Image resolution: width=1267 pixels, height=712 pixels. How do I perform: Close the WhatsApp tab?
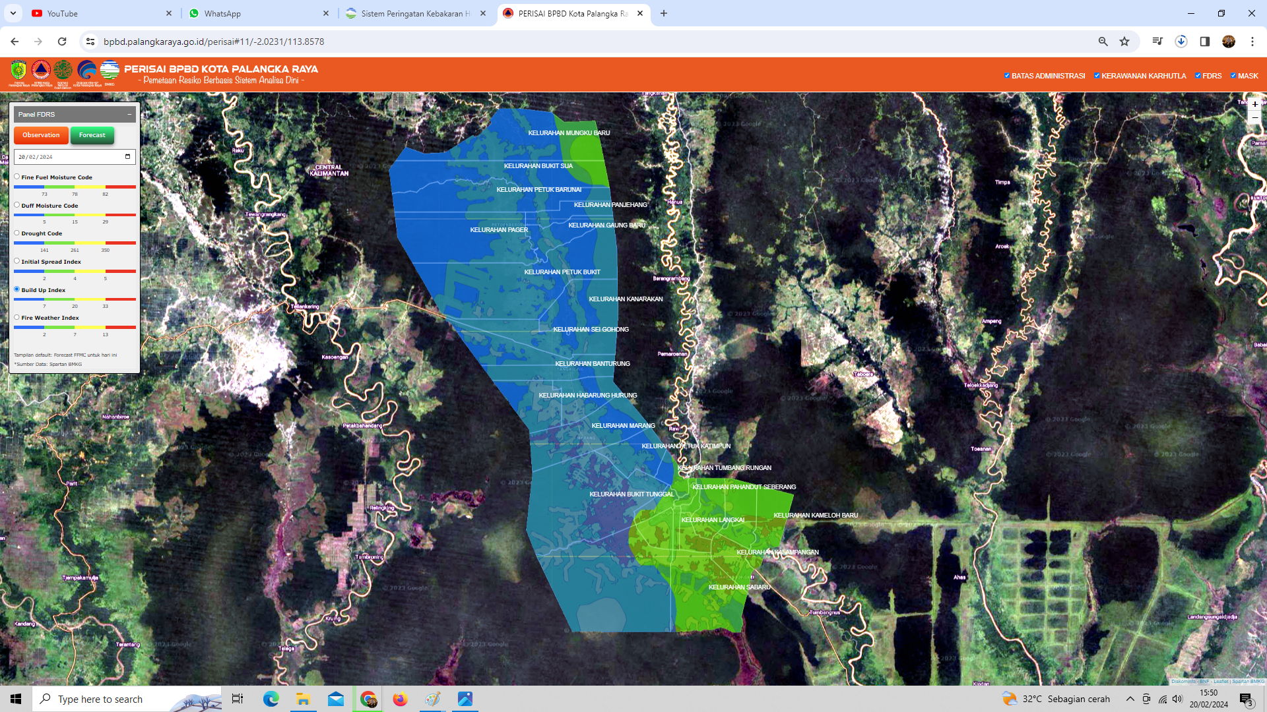pyautogui.click(x=326, y=13)
